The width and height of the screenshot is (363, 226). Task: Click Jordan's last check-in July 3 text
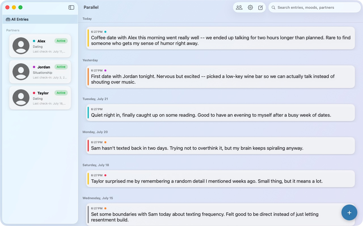click(50, 78)
